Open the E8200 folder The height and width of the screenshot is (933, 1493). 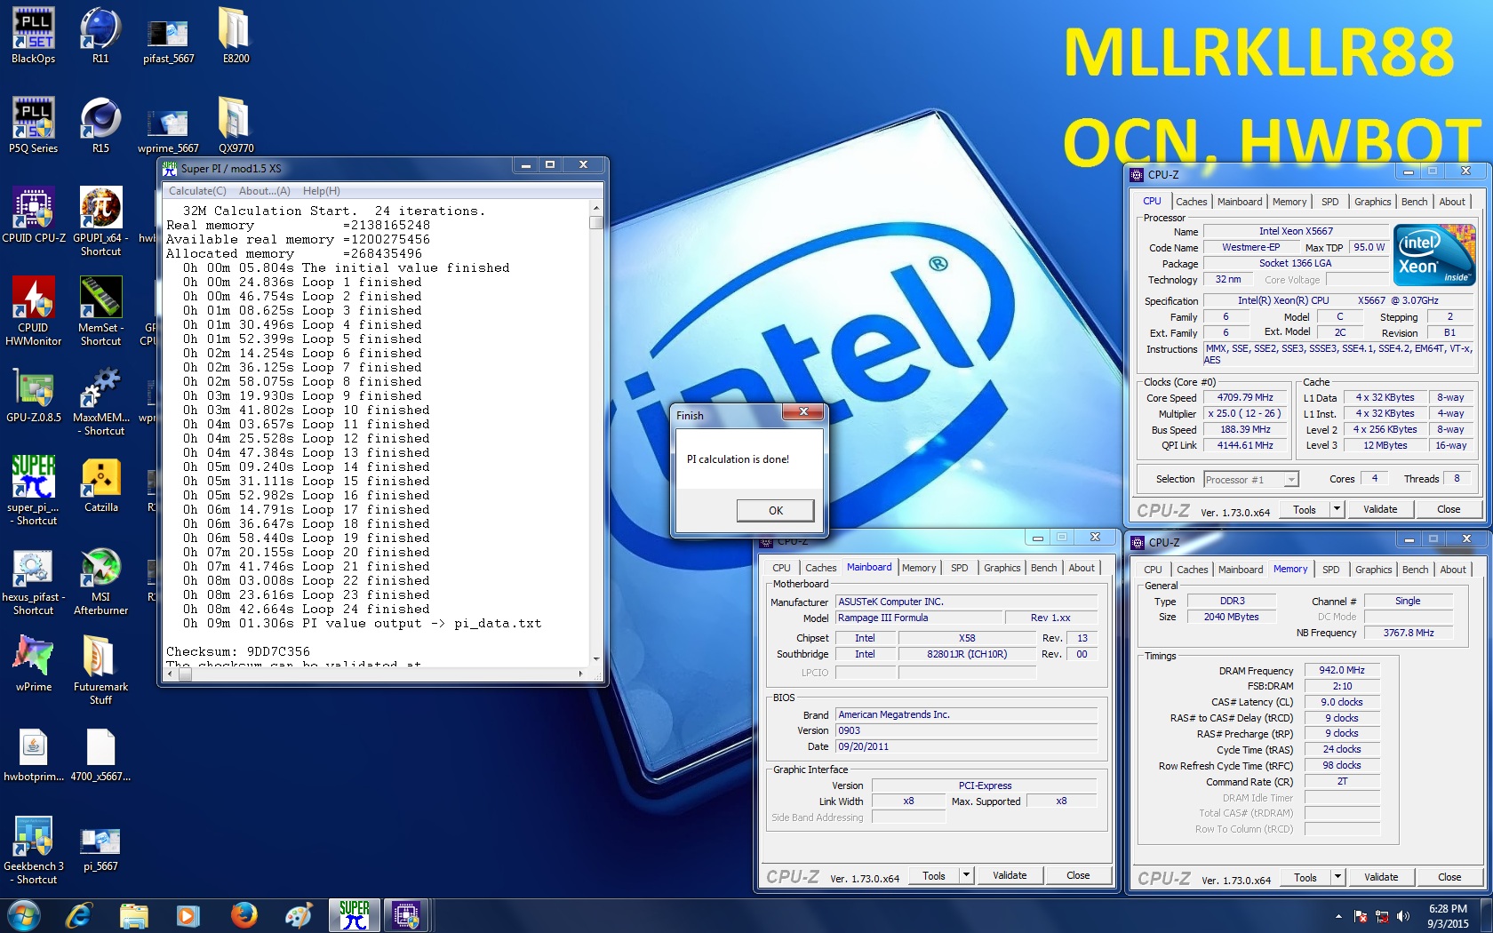[236, 36]
